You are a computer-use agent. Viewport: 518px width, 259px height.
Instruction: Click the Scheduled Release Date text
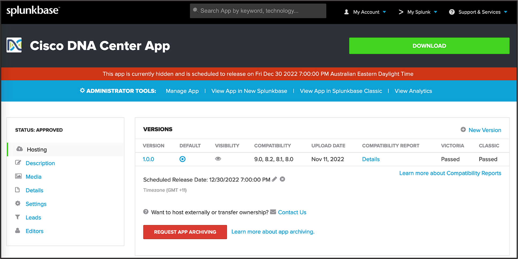pos(207,180)
